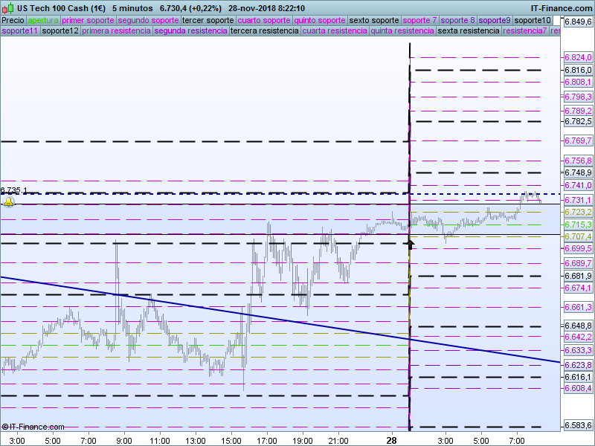This screenshot has width=595, height=446.
Task: Click the magenta 6.789,2 price label
Action: point(578,111)
